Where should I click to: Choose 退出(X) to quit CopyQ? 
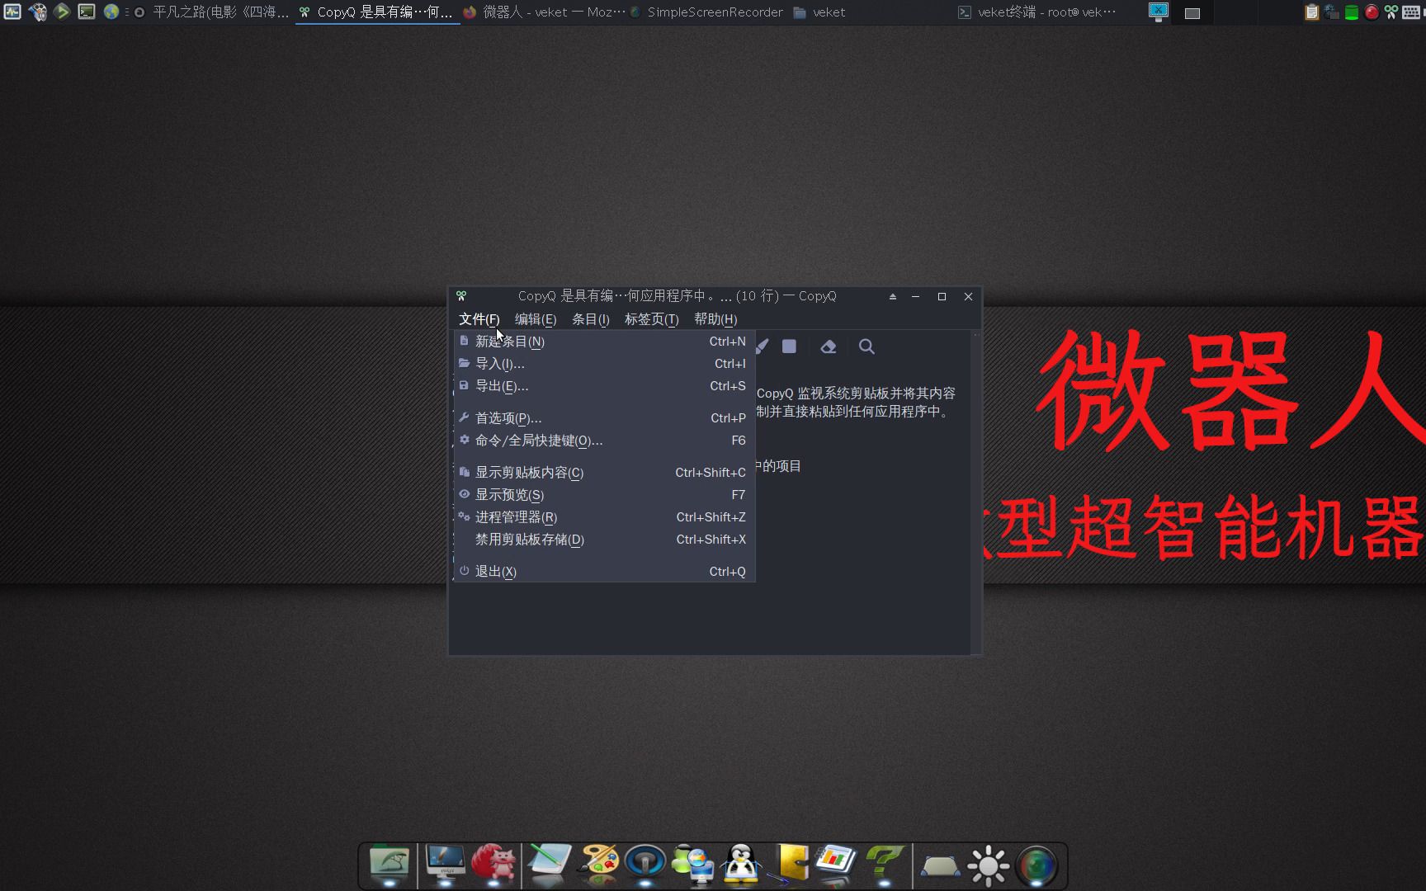(x=604, y=572)
